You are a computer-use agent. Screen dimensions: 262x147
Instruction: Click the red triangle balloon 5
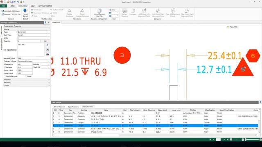pyautogui.click(x=243, y=69)
